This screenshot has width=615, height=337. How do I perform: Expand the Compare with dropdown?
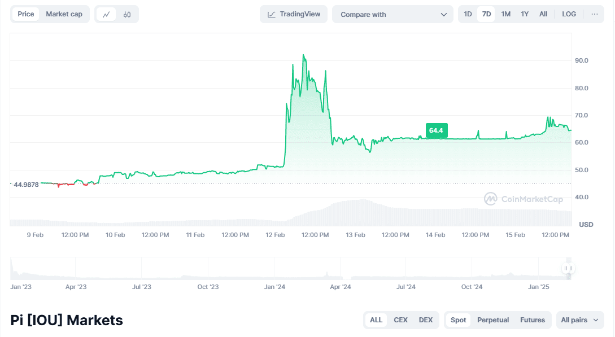[392, 14]
